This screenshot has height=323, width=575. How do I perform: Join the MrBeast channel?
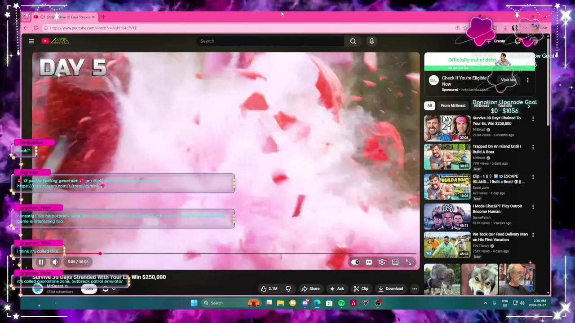[x=89, y=289]
